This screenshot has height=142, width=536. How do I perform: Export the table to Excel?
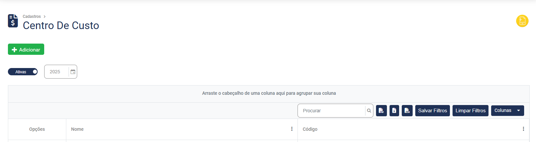pyautogui.click(x=394, y=111)
